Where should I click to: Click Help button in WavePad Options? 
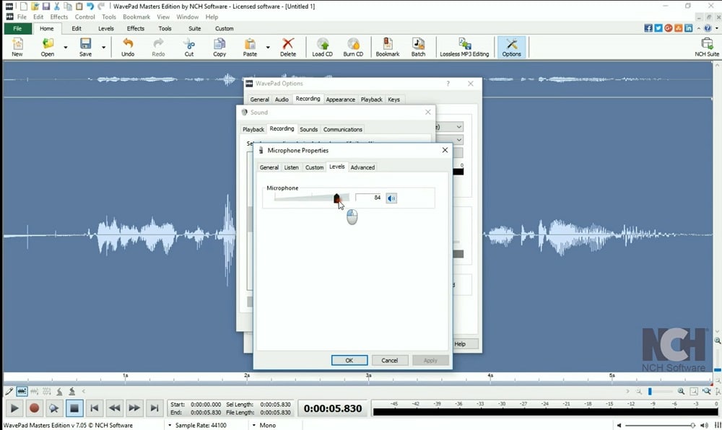tap(466, 344)
